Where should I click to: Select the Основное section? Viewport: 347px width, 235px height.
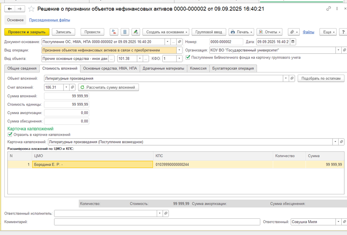tap(15, 20)
